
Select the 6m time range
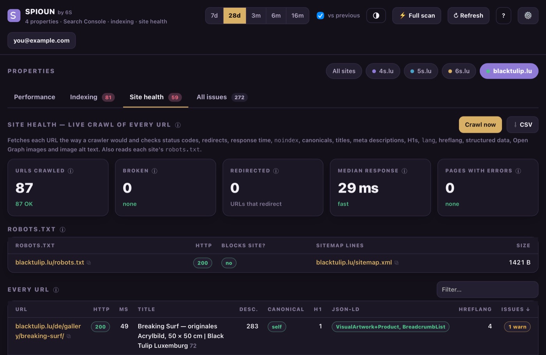276,16
